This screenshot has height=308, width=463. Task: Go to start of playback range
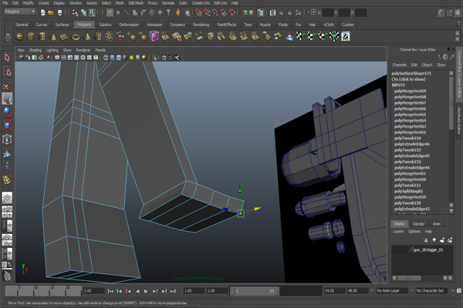point(110,291)
